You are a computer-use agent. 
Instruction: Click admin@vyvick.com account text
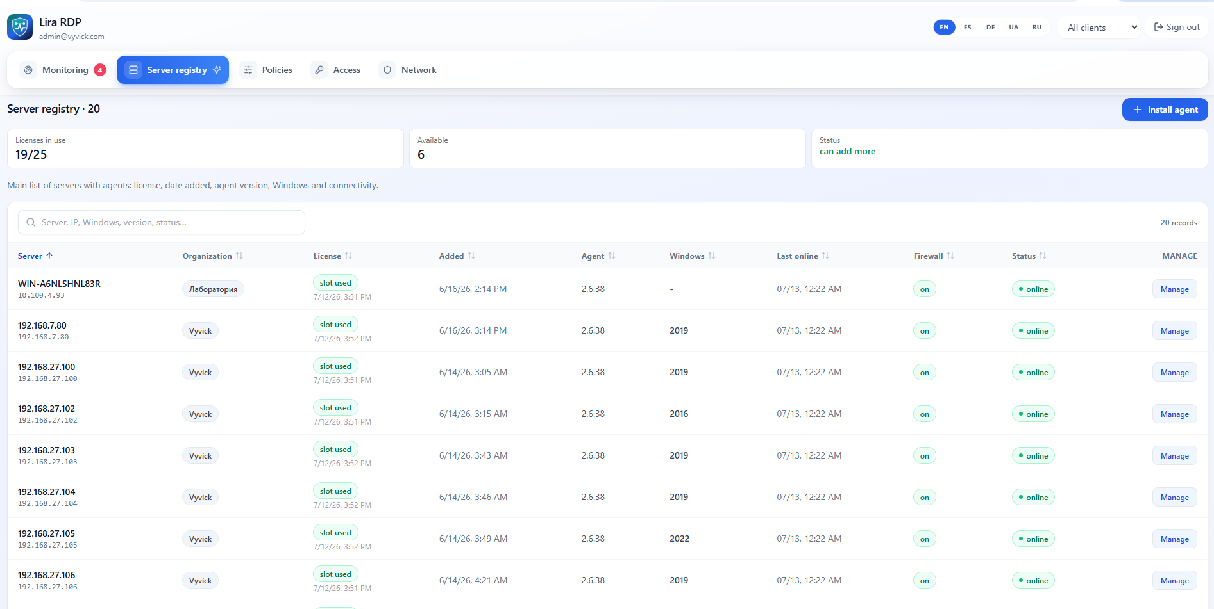pos(71,37)
